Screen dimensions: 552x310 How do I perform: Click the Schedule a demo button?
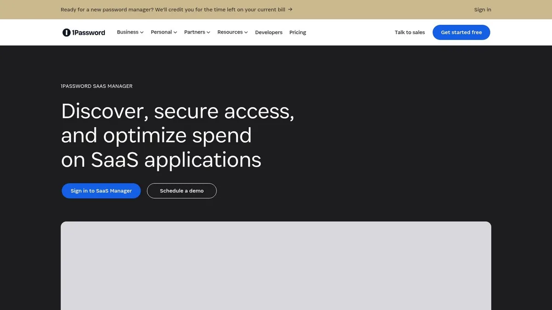coord(182,191)
